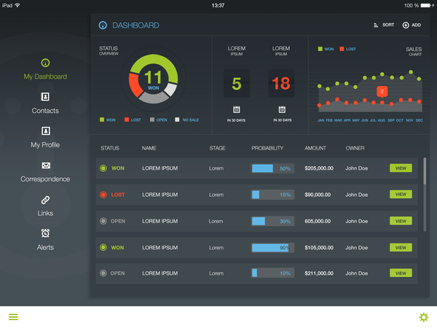Click the NAME column header
This screenshot has height=328, width=437.
coord(149,148)
